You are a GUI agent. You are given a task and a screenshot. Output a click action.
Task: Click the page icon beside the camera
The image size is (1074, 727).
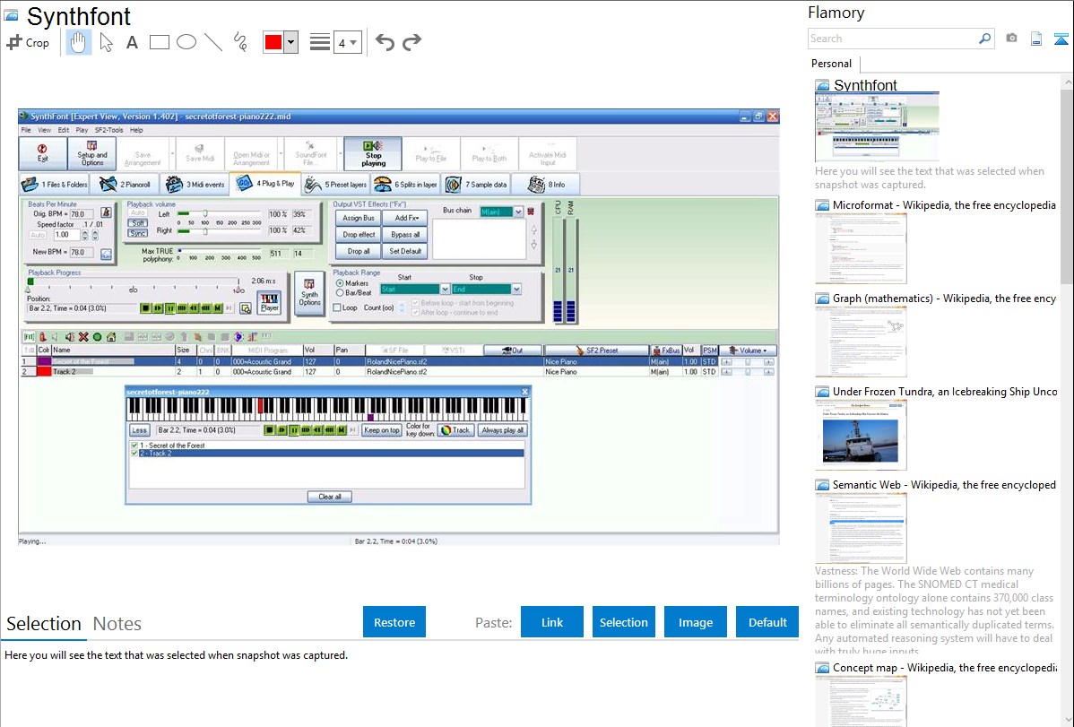tap(1036, 39)
